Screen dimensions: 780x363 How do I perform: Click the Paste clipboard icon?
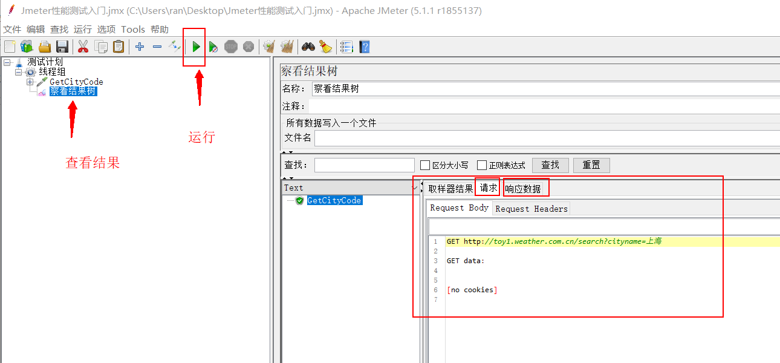coord(119,47)
